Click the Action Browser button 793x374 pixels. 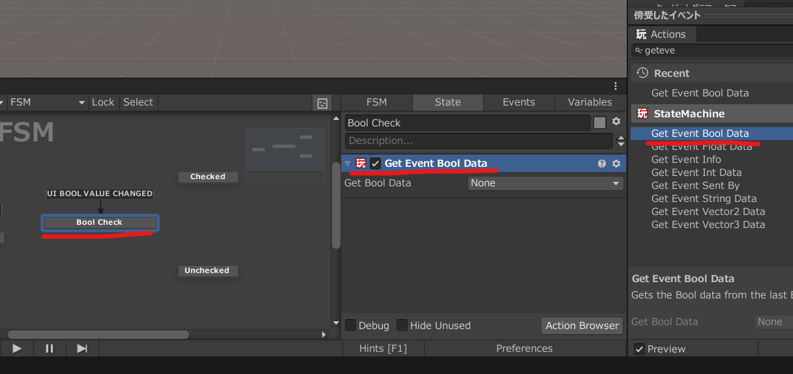[582, 325]
